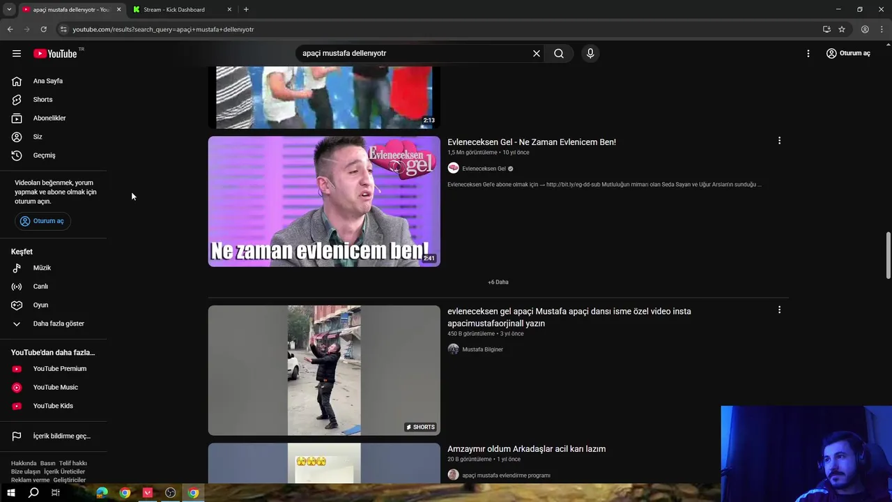
Task: Open apaçi mustafa evlendirme programı channel
Action: [x=506, y=476]
